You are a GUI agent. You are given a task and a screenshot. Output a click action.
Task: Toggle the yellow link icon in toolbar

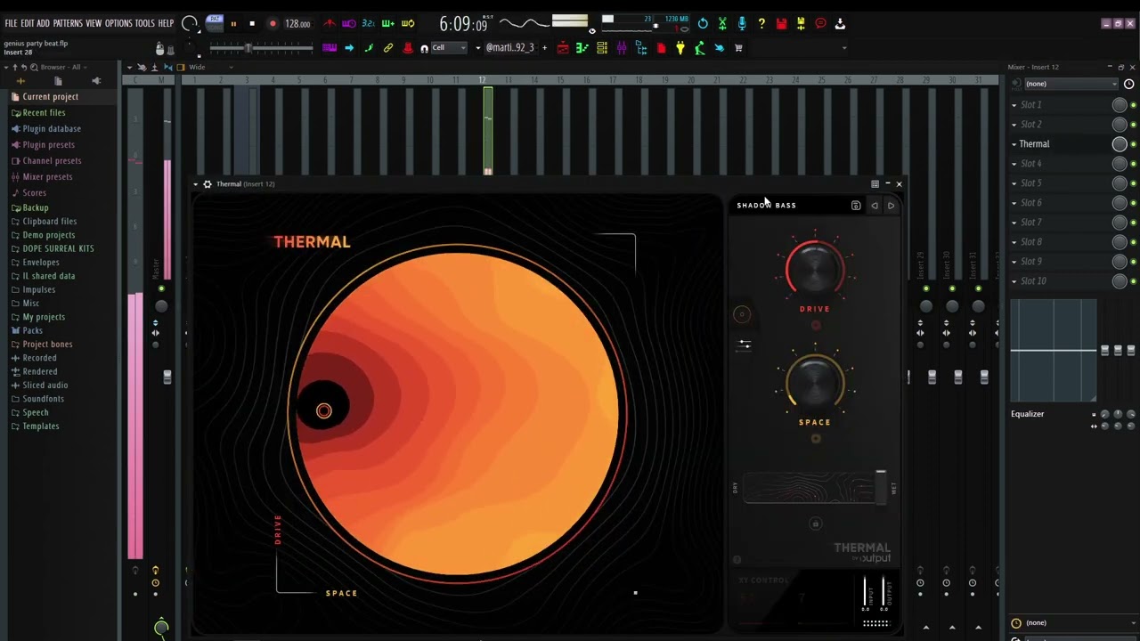click(388, 48)
